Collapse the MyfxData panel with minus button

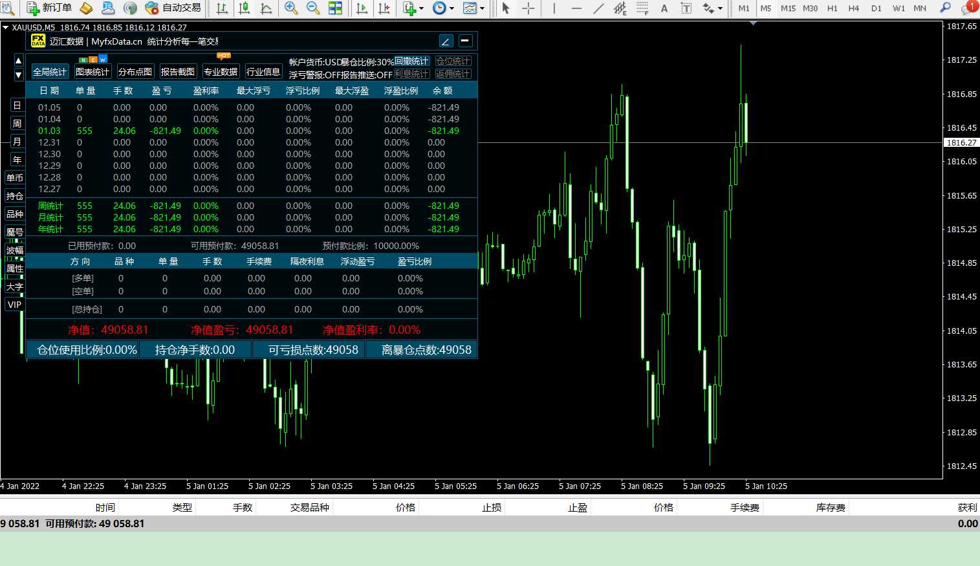[x=465, y=41]
